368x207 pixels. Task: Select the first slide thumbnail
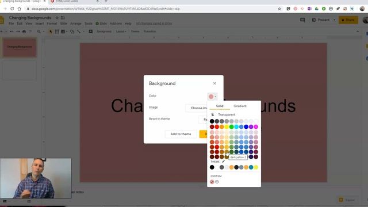pyautogui.click(x=20, y=47)
